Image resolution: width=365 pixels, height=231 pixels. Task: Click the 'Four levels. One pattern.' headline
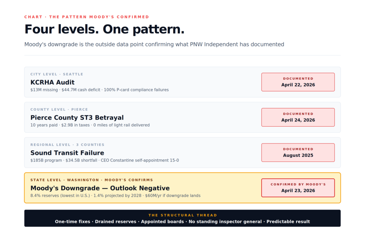[104, 29]
